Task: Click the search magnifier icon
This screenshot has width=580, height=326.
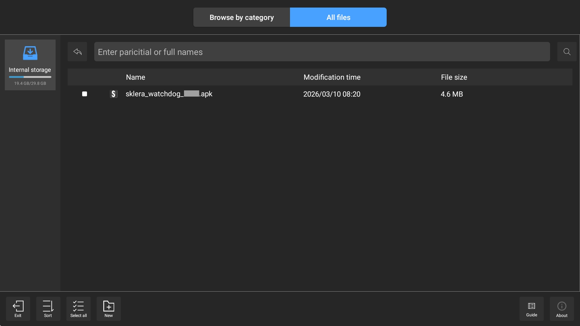Action: (x=567, y=52)
